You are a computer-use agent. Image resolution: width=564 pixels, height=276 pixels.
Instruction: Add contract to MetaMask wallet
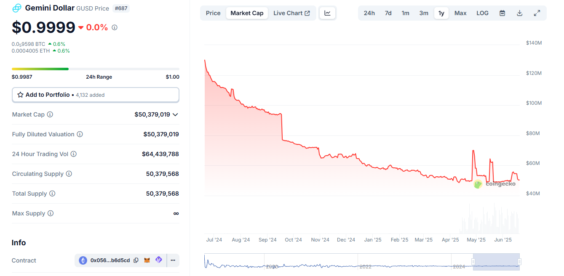(147, 260)
